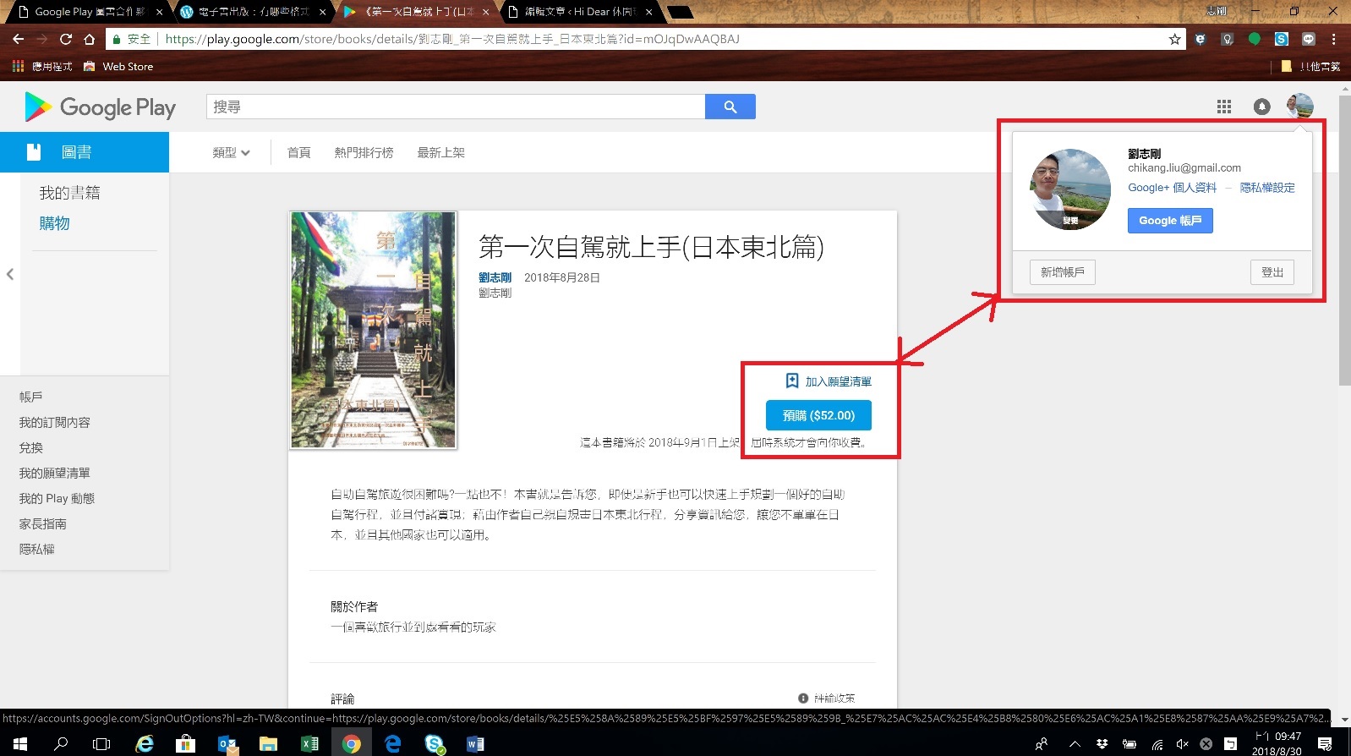Image resolution: width=1351 pixels, height=756 pixels.
Task: Open Google+ 個人資料 link
Action: pos(1172,188)
